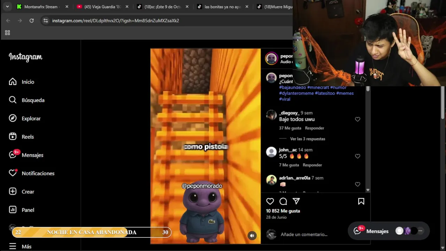Click the instagram.com URL address bar
Viewport: 446px width, 251px height.
click(116, 21)
